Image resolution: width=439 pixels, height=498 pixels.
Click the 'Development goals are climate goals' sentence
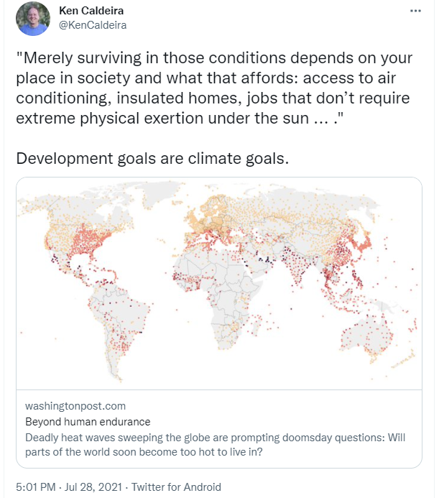152,158
